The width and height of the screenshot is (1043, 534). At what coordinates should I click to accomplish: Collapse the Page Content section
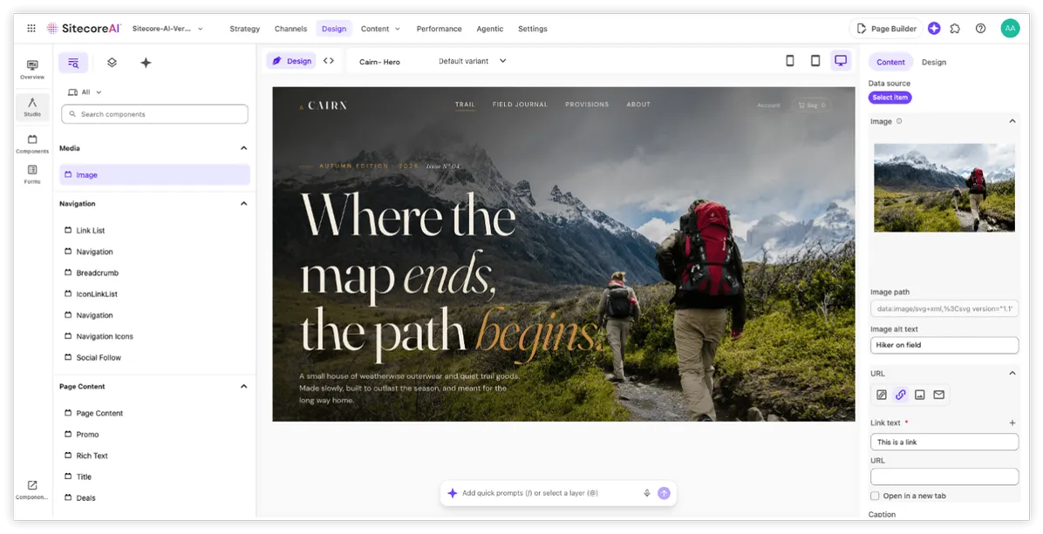pos(243,386)
